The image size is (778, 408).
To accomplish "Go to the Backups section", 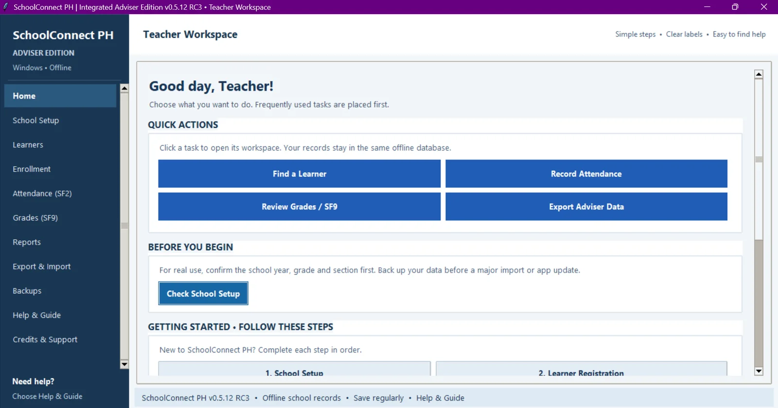I will coord(60,290).
